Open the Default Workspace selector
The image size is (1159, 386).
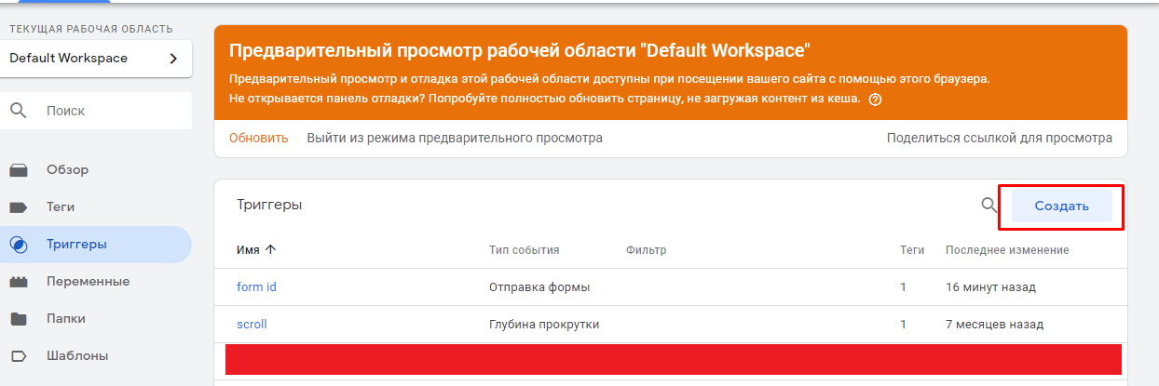pyautogui.click(x=96, y=59)
